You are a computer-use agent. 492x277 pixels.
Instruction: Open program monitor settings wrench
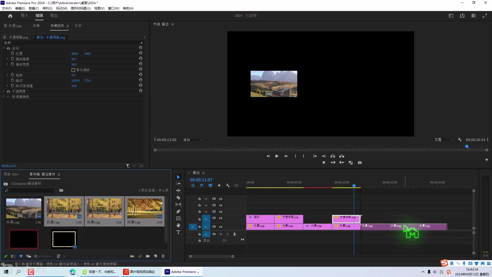pyautogui.click(x=460, y=140)
